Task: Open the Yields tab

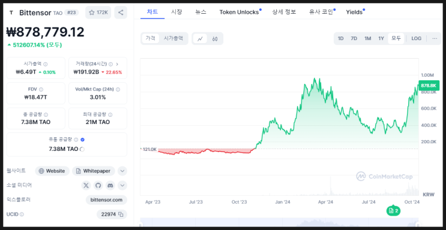Action: coord(354,12)
